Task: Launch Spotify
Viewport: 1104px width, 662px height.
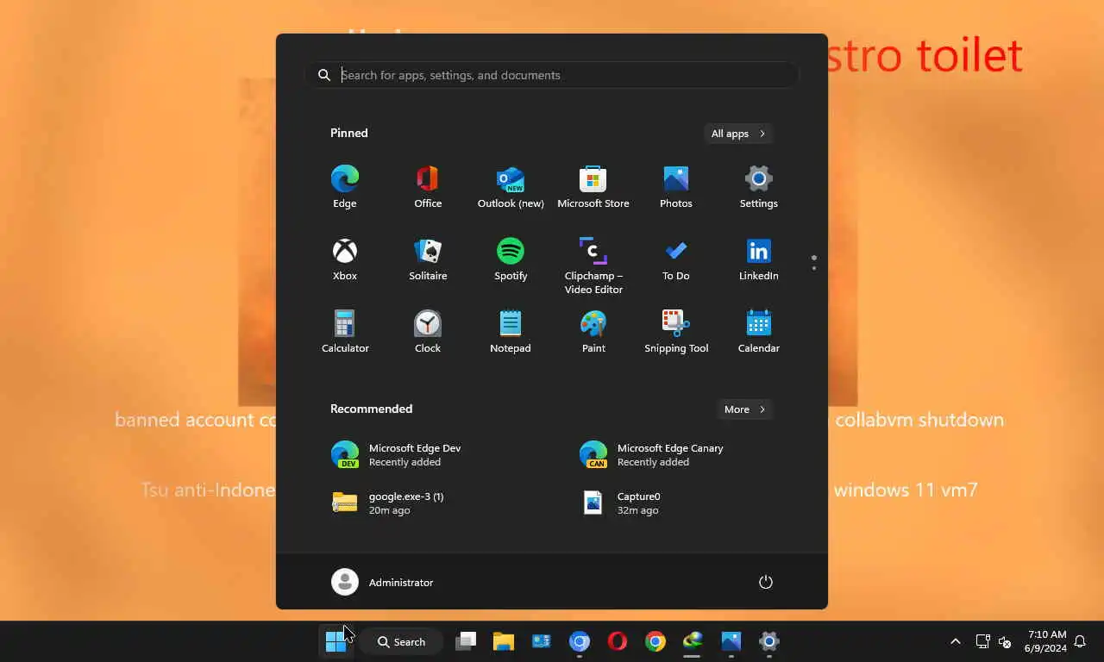Action: click(511, 259)
